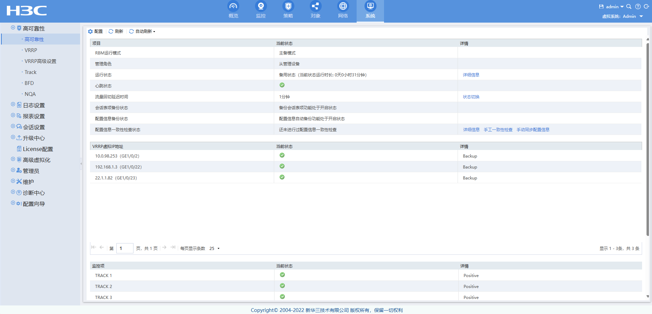Click the 心跳状态 green check icon
This screenshot has width=652, height=314.
coord(282,85)
